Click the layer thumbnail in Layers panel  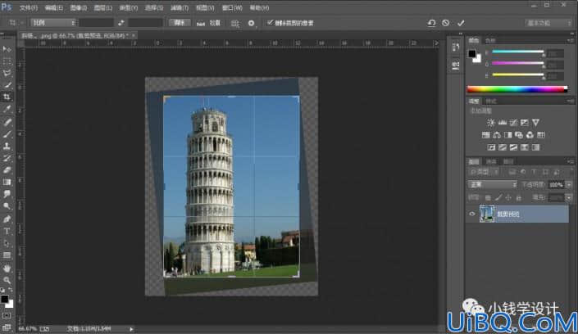click(486, 214)
